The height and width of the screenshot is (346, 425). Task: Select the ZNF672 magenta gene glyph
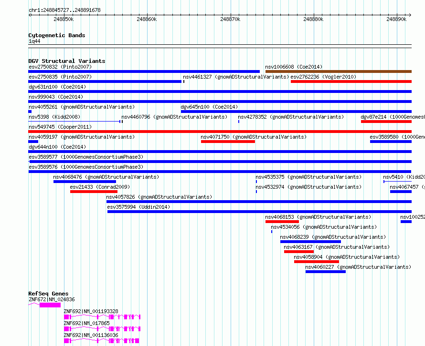point(44,305)
